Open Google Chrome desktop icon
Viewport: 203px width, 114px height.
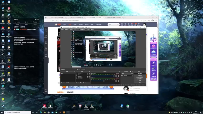[3, 81]
